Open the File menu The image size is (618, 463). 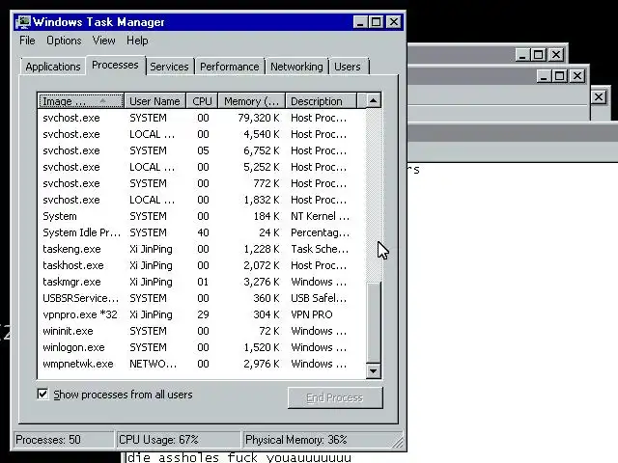(27, 41)
